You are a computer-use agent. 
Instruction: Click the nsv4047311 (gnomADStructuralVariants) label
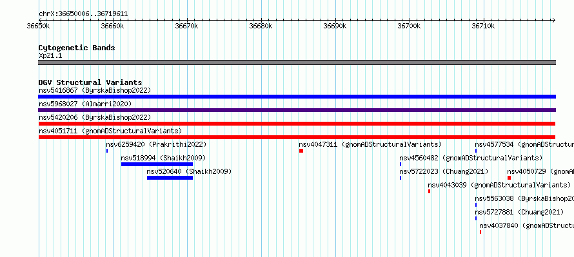pyautogui.click(x=370, y=144)
